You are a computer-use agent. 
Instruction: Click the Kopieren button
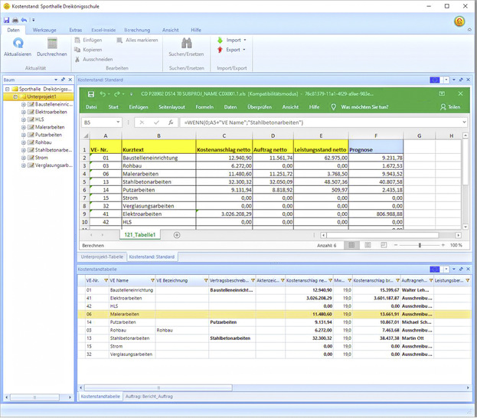tap(91, 49)
